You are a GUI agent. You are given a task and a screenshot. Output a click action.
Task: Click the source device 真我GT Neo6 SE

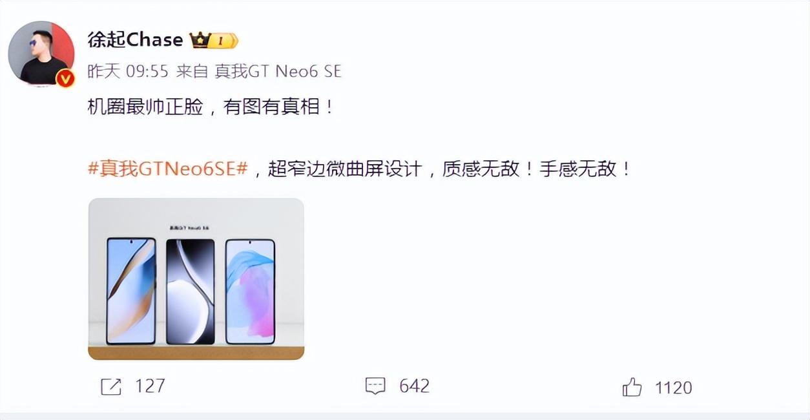(x=278, y=72)
